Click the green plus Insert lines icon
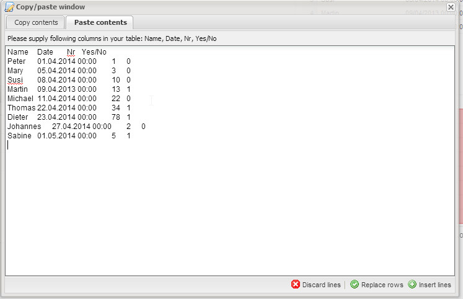463x299 pixels. 412,284
